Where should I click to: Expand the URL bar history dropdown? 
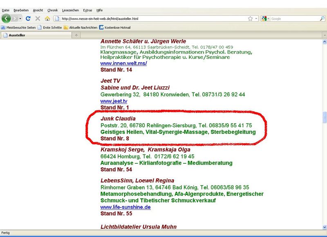[256, 18]
